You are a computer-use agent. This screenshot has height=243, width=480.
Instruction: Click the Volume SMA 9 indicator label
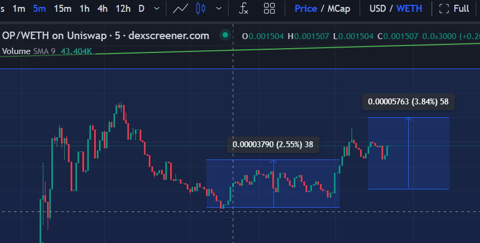click(30, 51)
